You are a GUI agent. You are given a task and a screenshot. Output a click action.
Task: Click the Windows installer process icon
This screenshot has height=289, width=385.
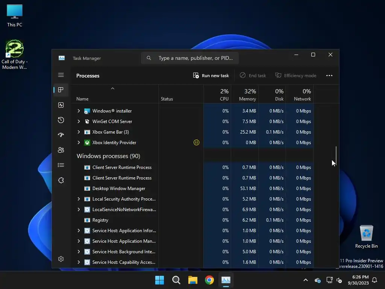(x=87, y=111)
